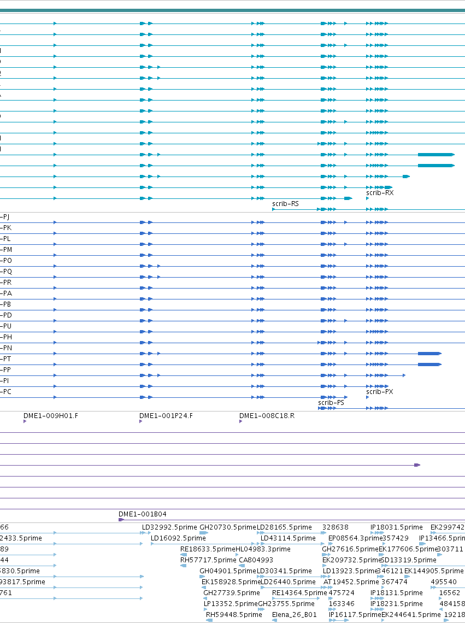Open the DME1-008C18.R feature label
The image size is (465, 623).
(267, 415)
